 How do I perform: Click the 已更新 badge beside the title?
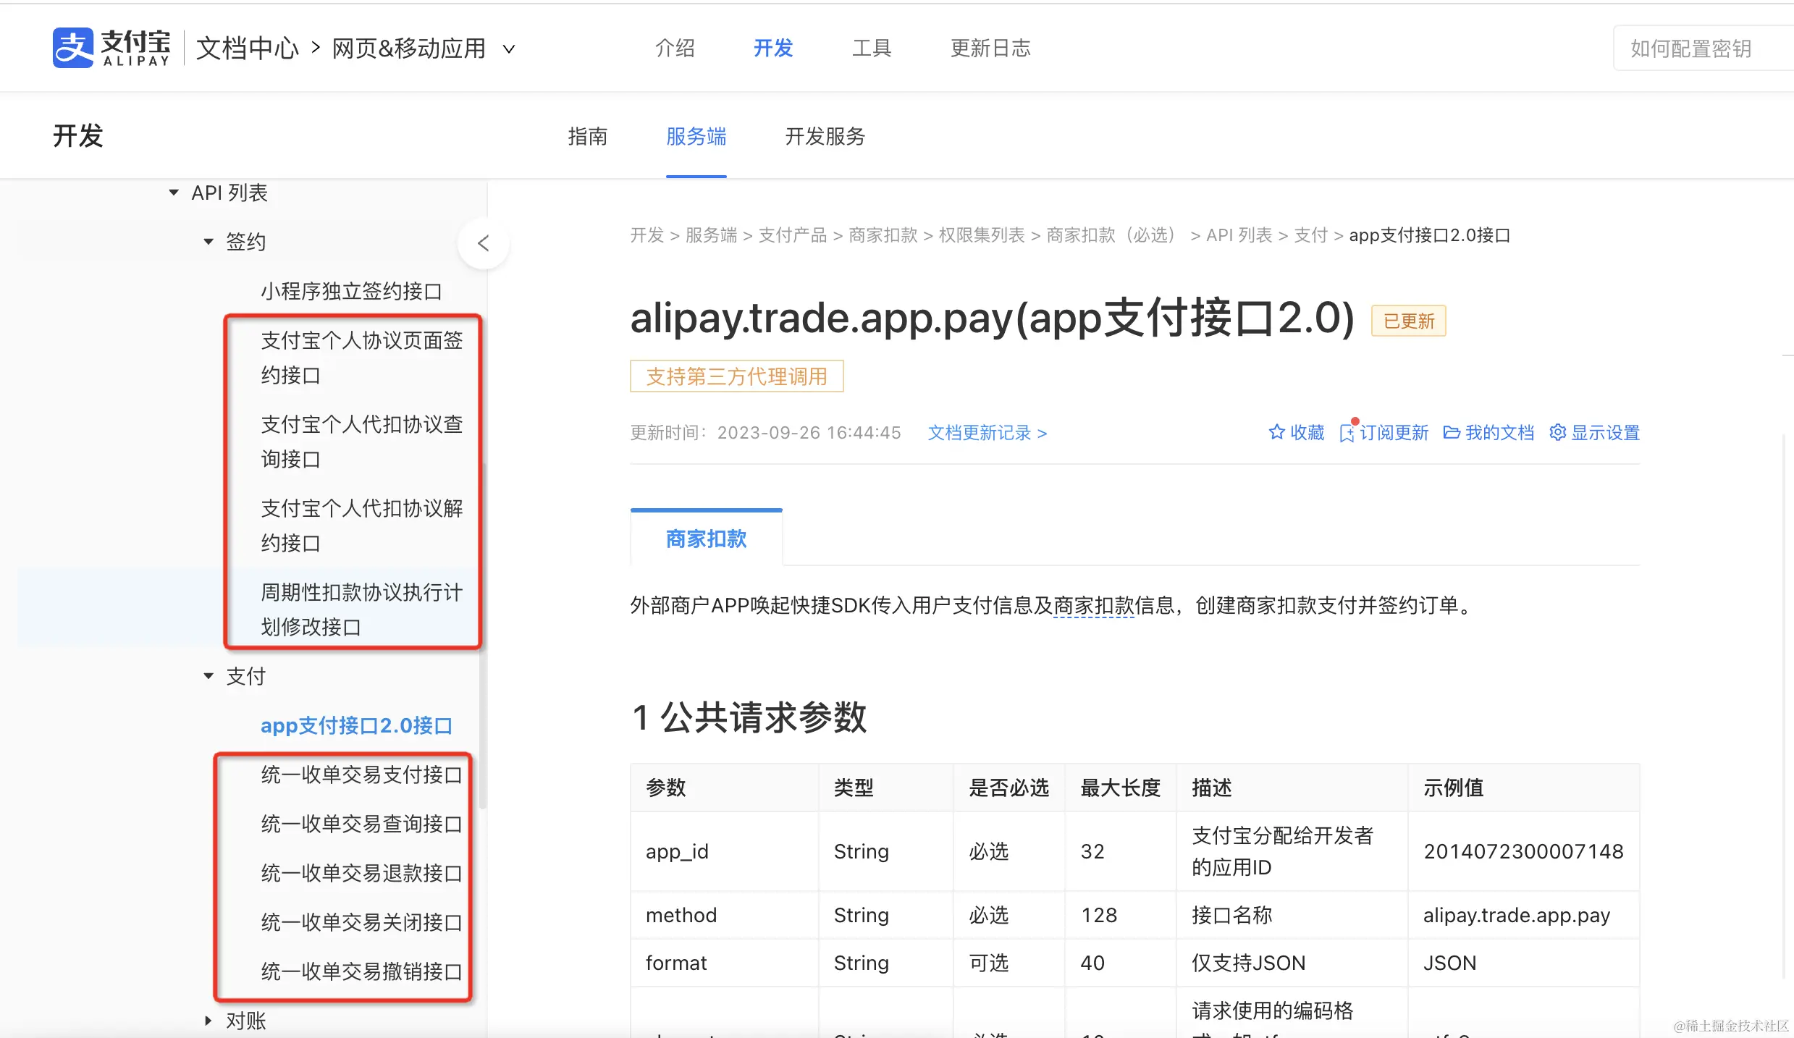[x=1409, y=321]
